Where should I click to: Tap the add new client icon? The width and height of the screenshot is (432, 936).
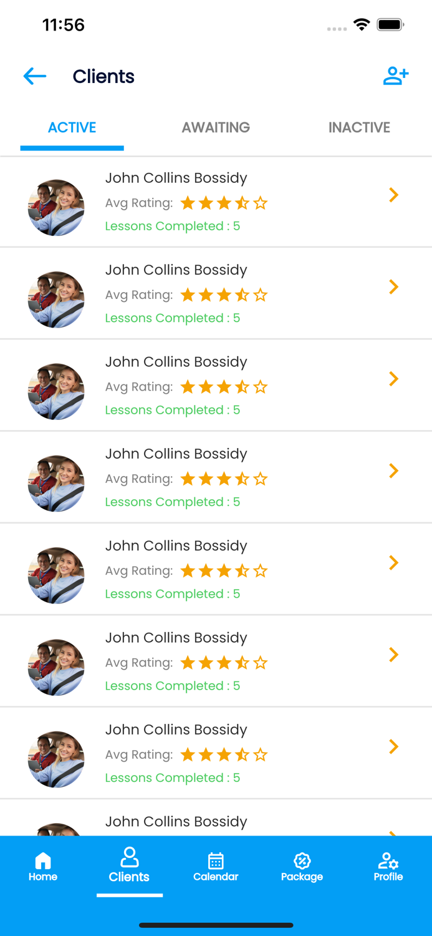click(x=396, y=76)
